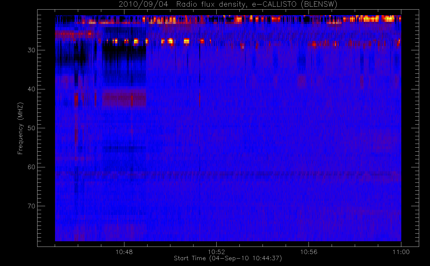
Task: Click the plot title 'Radio flux density, e-CALLISTO (BLENSW)'
Action: 257,5
